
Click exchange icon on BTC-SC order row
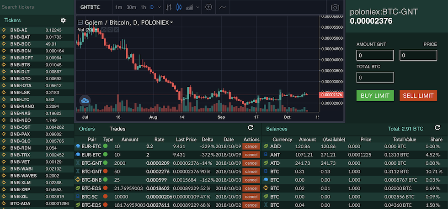[x=78, y=197]
